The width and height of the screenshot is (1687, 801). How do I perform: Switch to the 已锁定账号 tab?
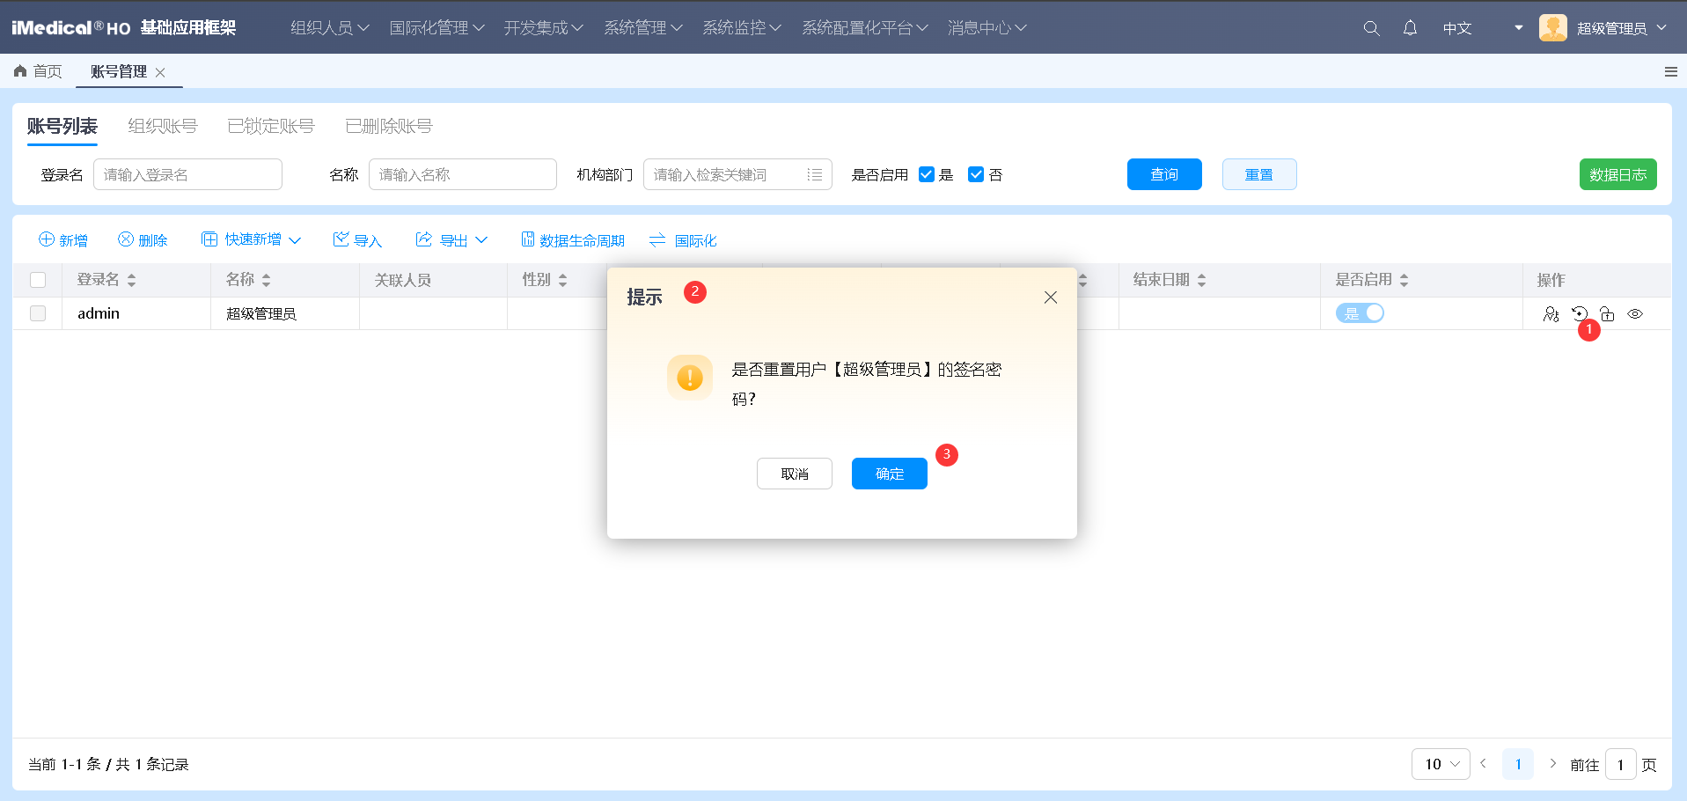[270, 126]
